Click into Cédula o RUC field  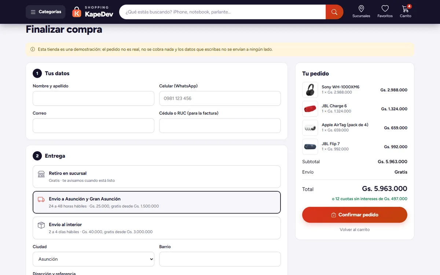pos(220,125)
